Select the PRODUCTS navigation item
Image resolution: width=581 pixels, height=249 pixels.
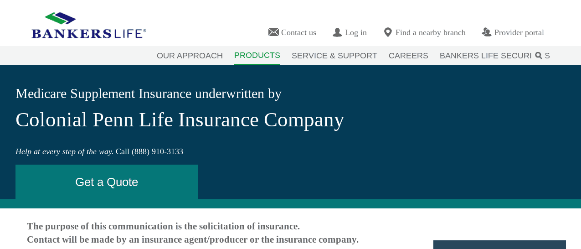click(257, 55)
